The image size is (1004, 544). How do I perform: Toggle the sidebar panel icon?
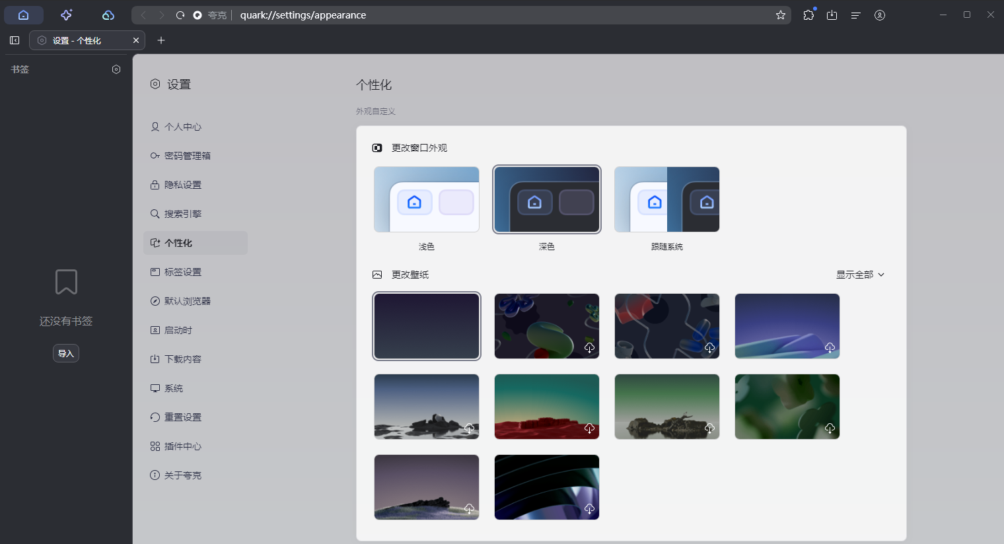coord(15,40)
